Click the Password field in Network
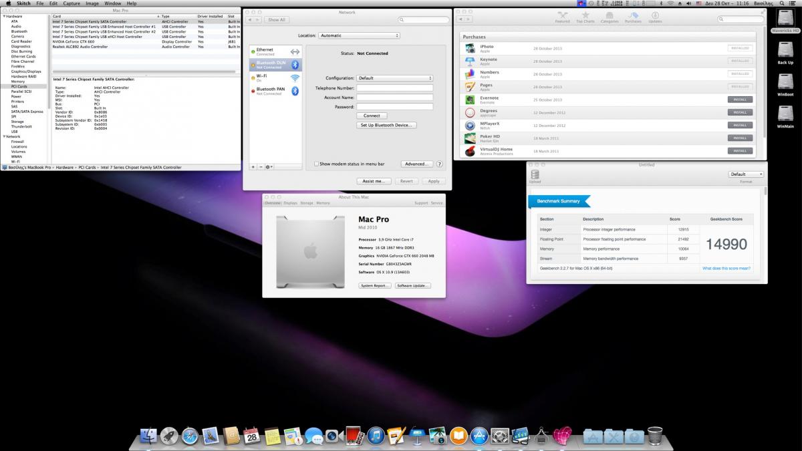This screenshot has height=451, width=802. pyautogui.click(x=394, y=106)
